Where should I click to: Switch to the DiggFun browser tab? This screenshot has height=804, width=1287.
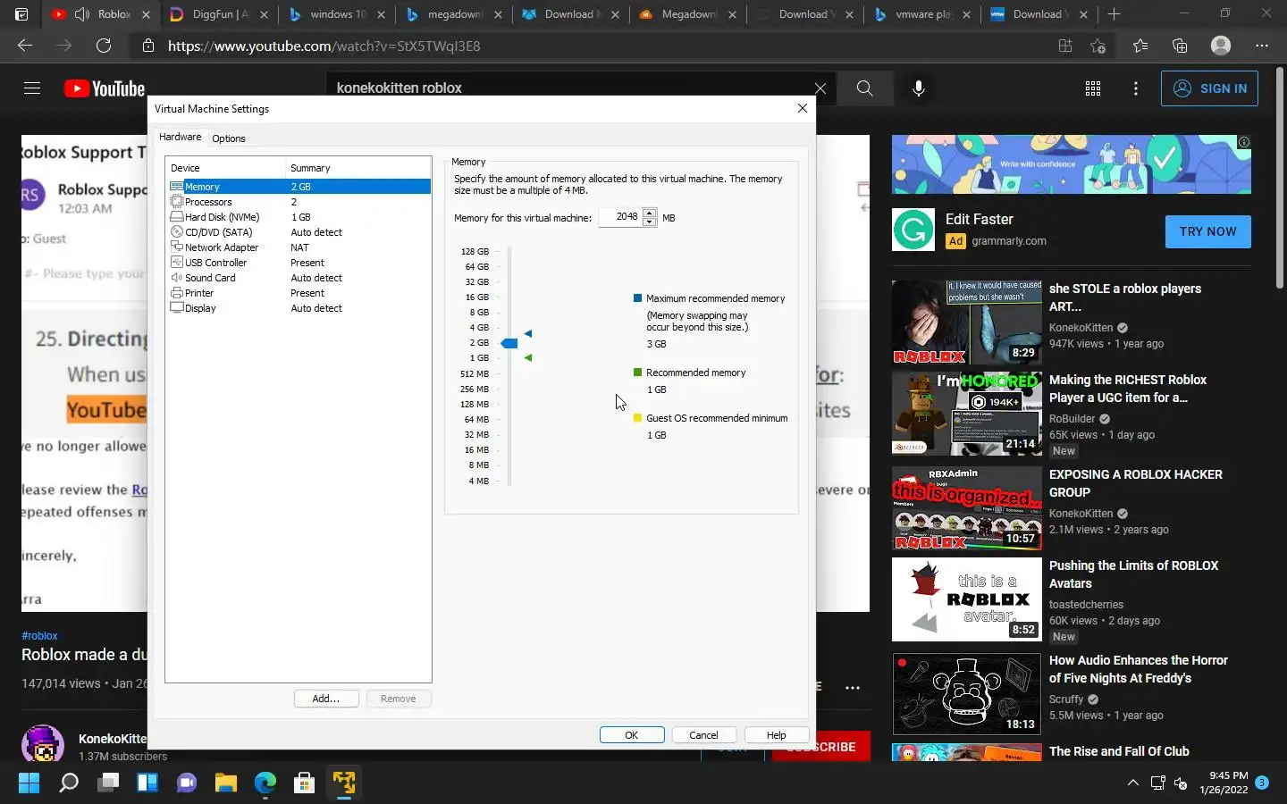(x=219, y=14)
